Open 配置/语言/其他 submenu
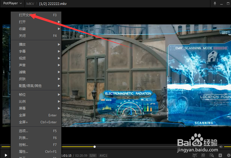Viewport: 231px width, 158px height. coord(36,86)
